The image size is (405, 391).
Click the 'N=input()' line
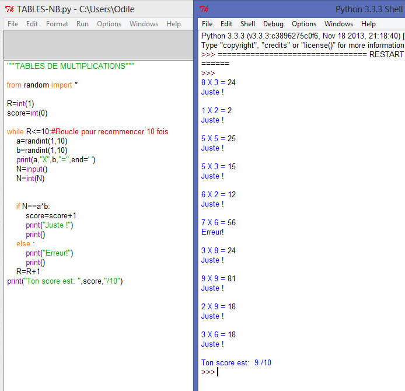pos(32,169)
